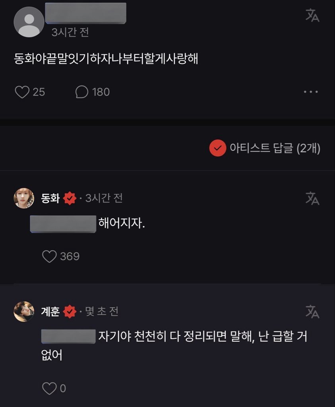Image resolution: width=335 pixels, height=407 pixels.
Task: Tap the 동화 username
Action: tap(50, 198)
